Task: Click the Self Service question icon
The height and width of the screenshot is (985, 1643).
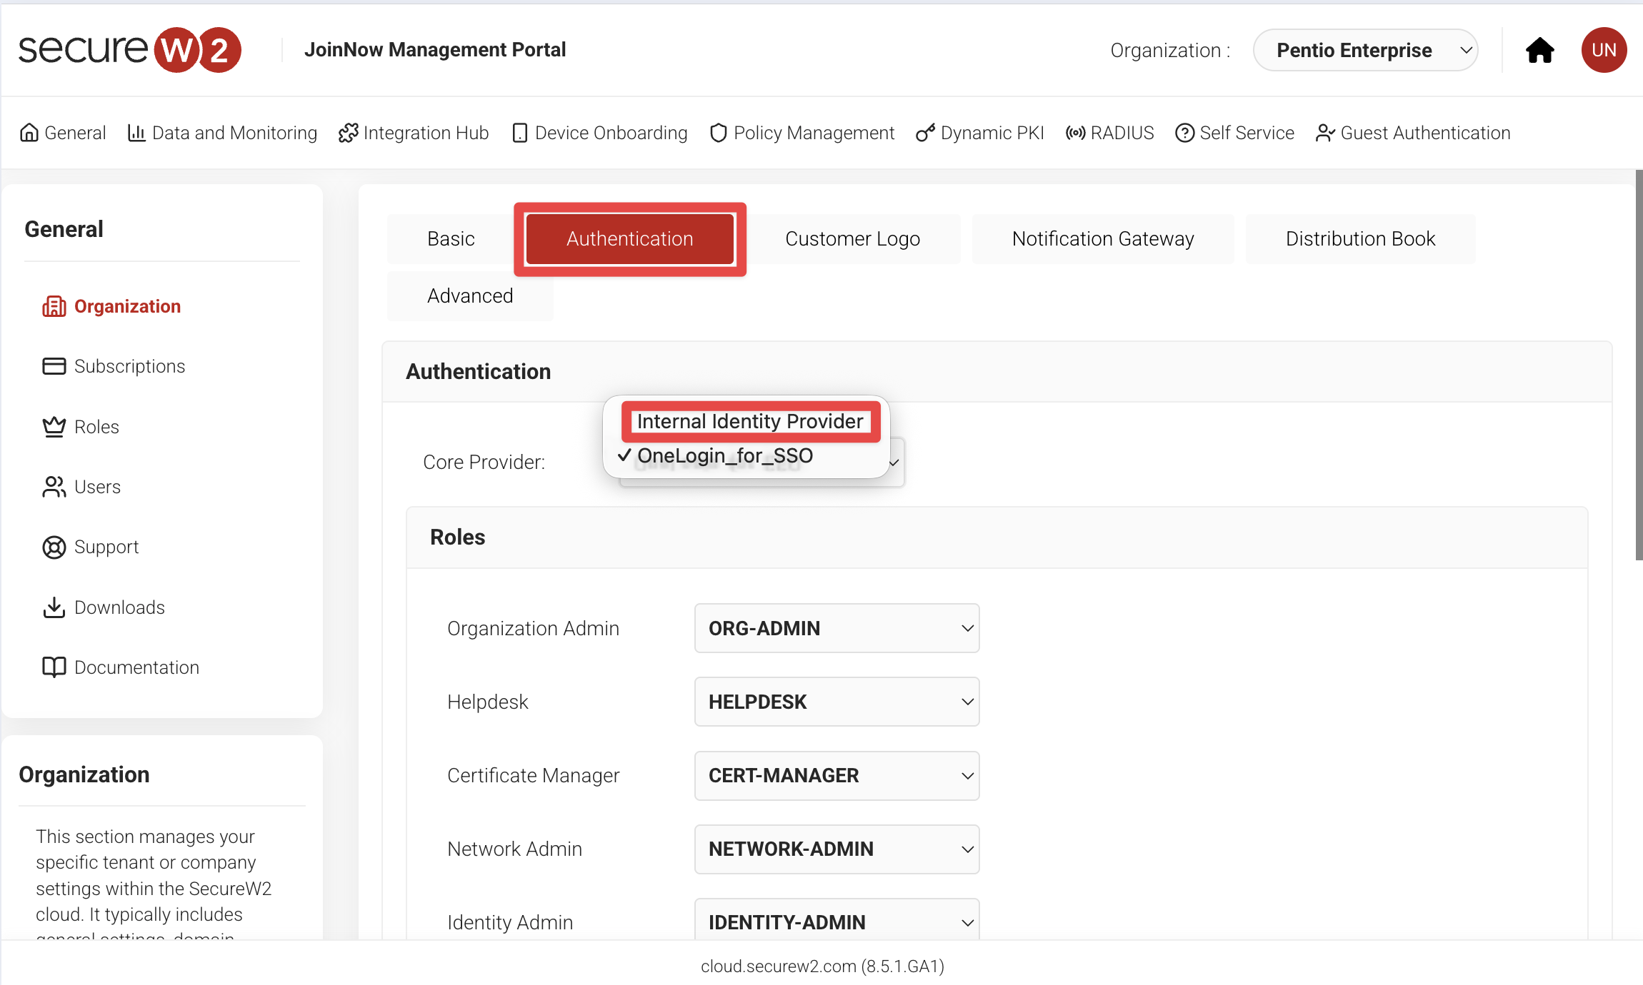Action: [1185, 133]
